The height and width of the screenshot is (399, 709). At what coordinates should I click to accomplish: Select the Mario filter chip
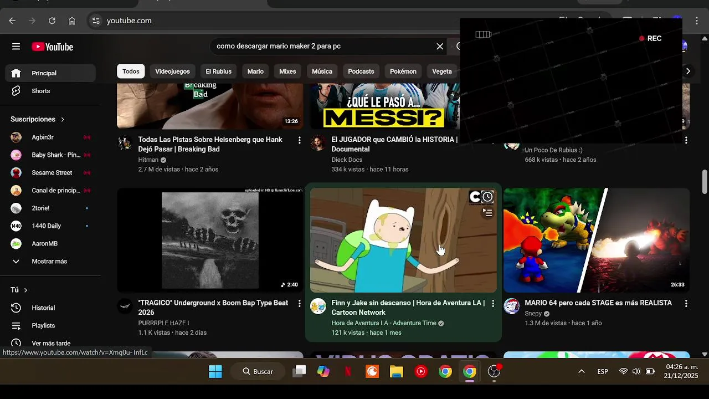[x=255, y=71]
